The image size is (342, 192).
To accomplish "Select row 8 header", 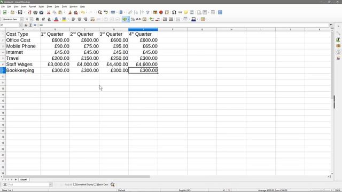I will pyautogui.click(x=3, y=76).
